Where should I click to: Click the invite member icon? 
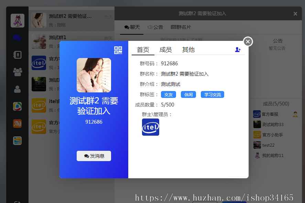coord(238,50)
